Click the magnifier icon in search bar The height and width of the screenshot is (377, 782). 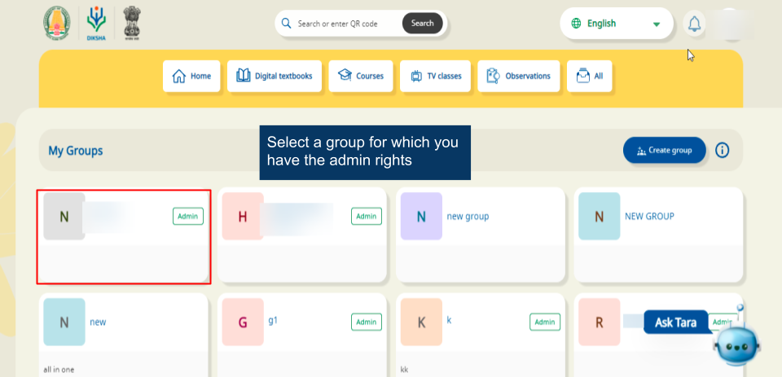(286, 24)
